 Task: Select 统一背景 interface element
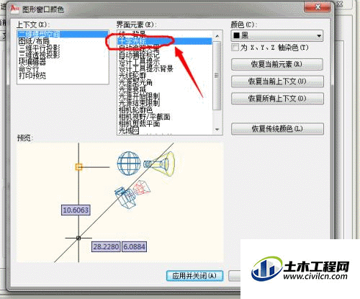(x=165, y=34)
